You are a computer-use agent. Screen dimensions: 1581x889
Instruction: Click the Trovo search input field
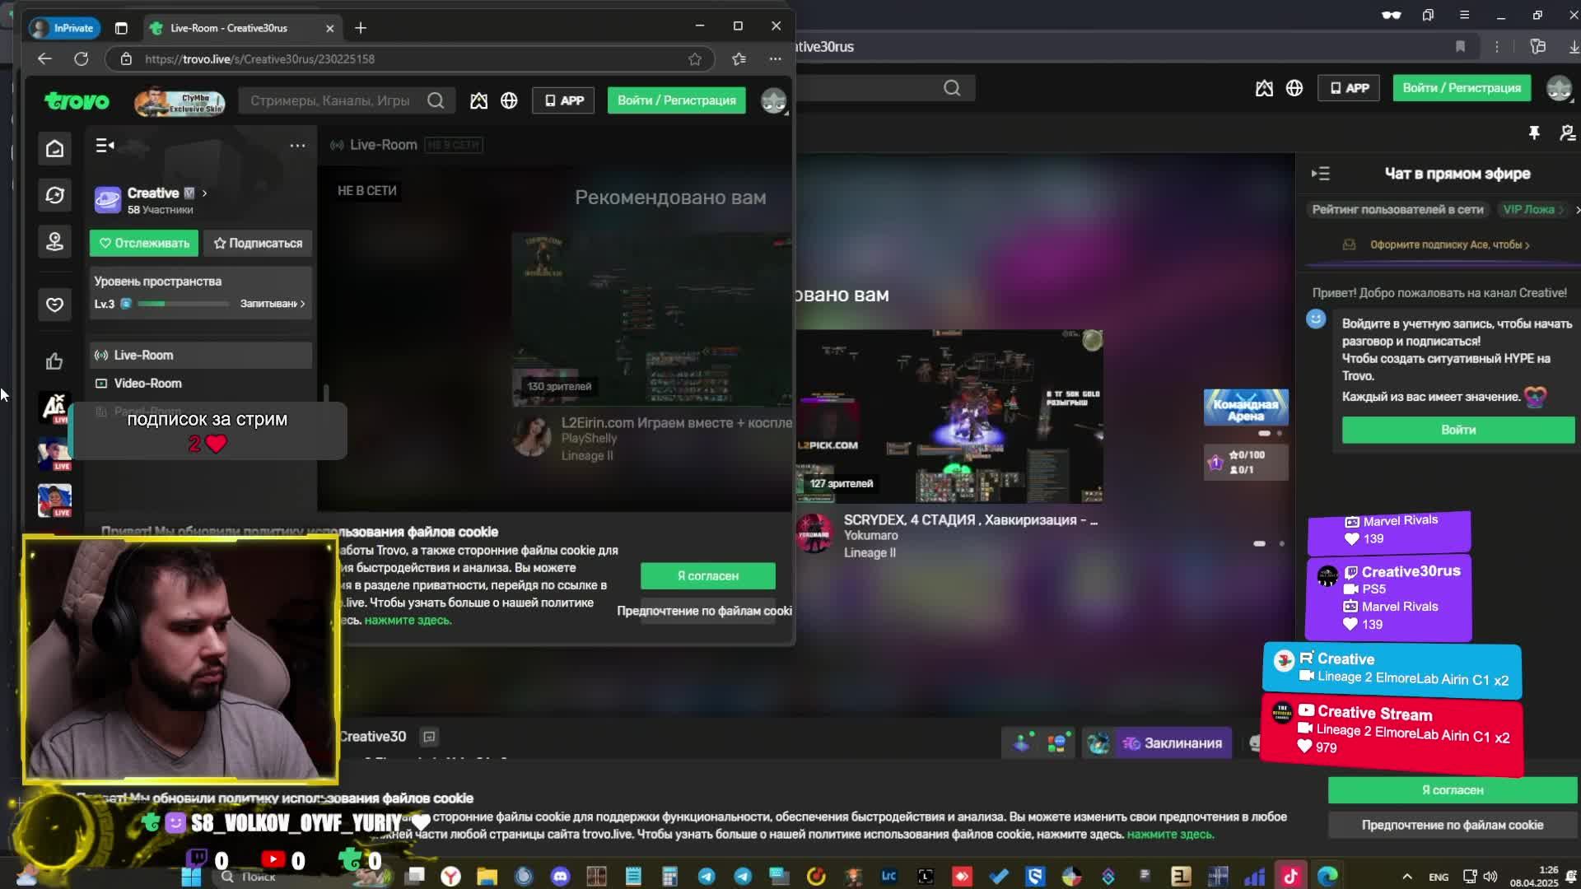(x=329, y=100)
